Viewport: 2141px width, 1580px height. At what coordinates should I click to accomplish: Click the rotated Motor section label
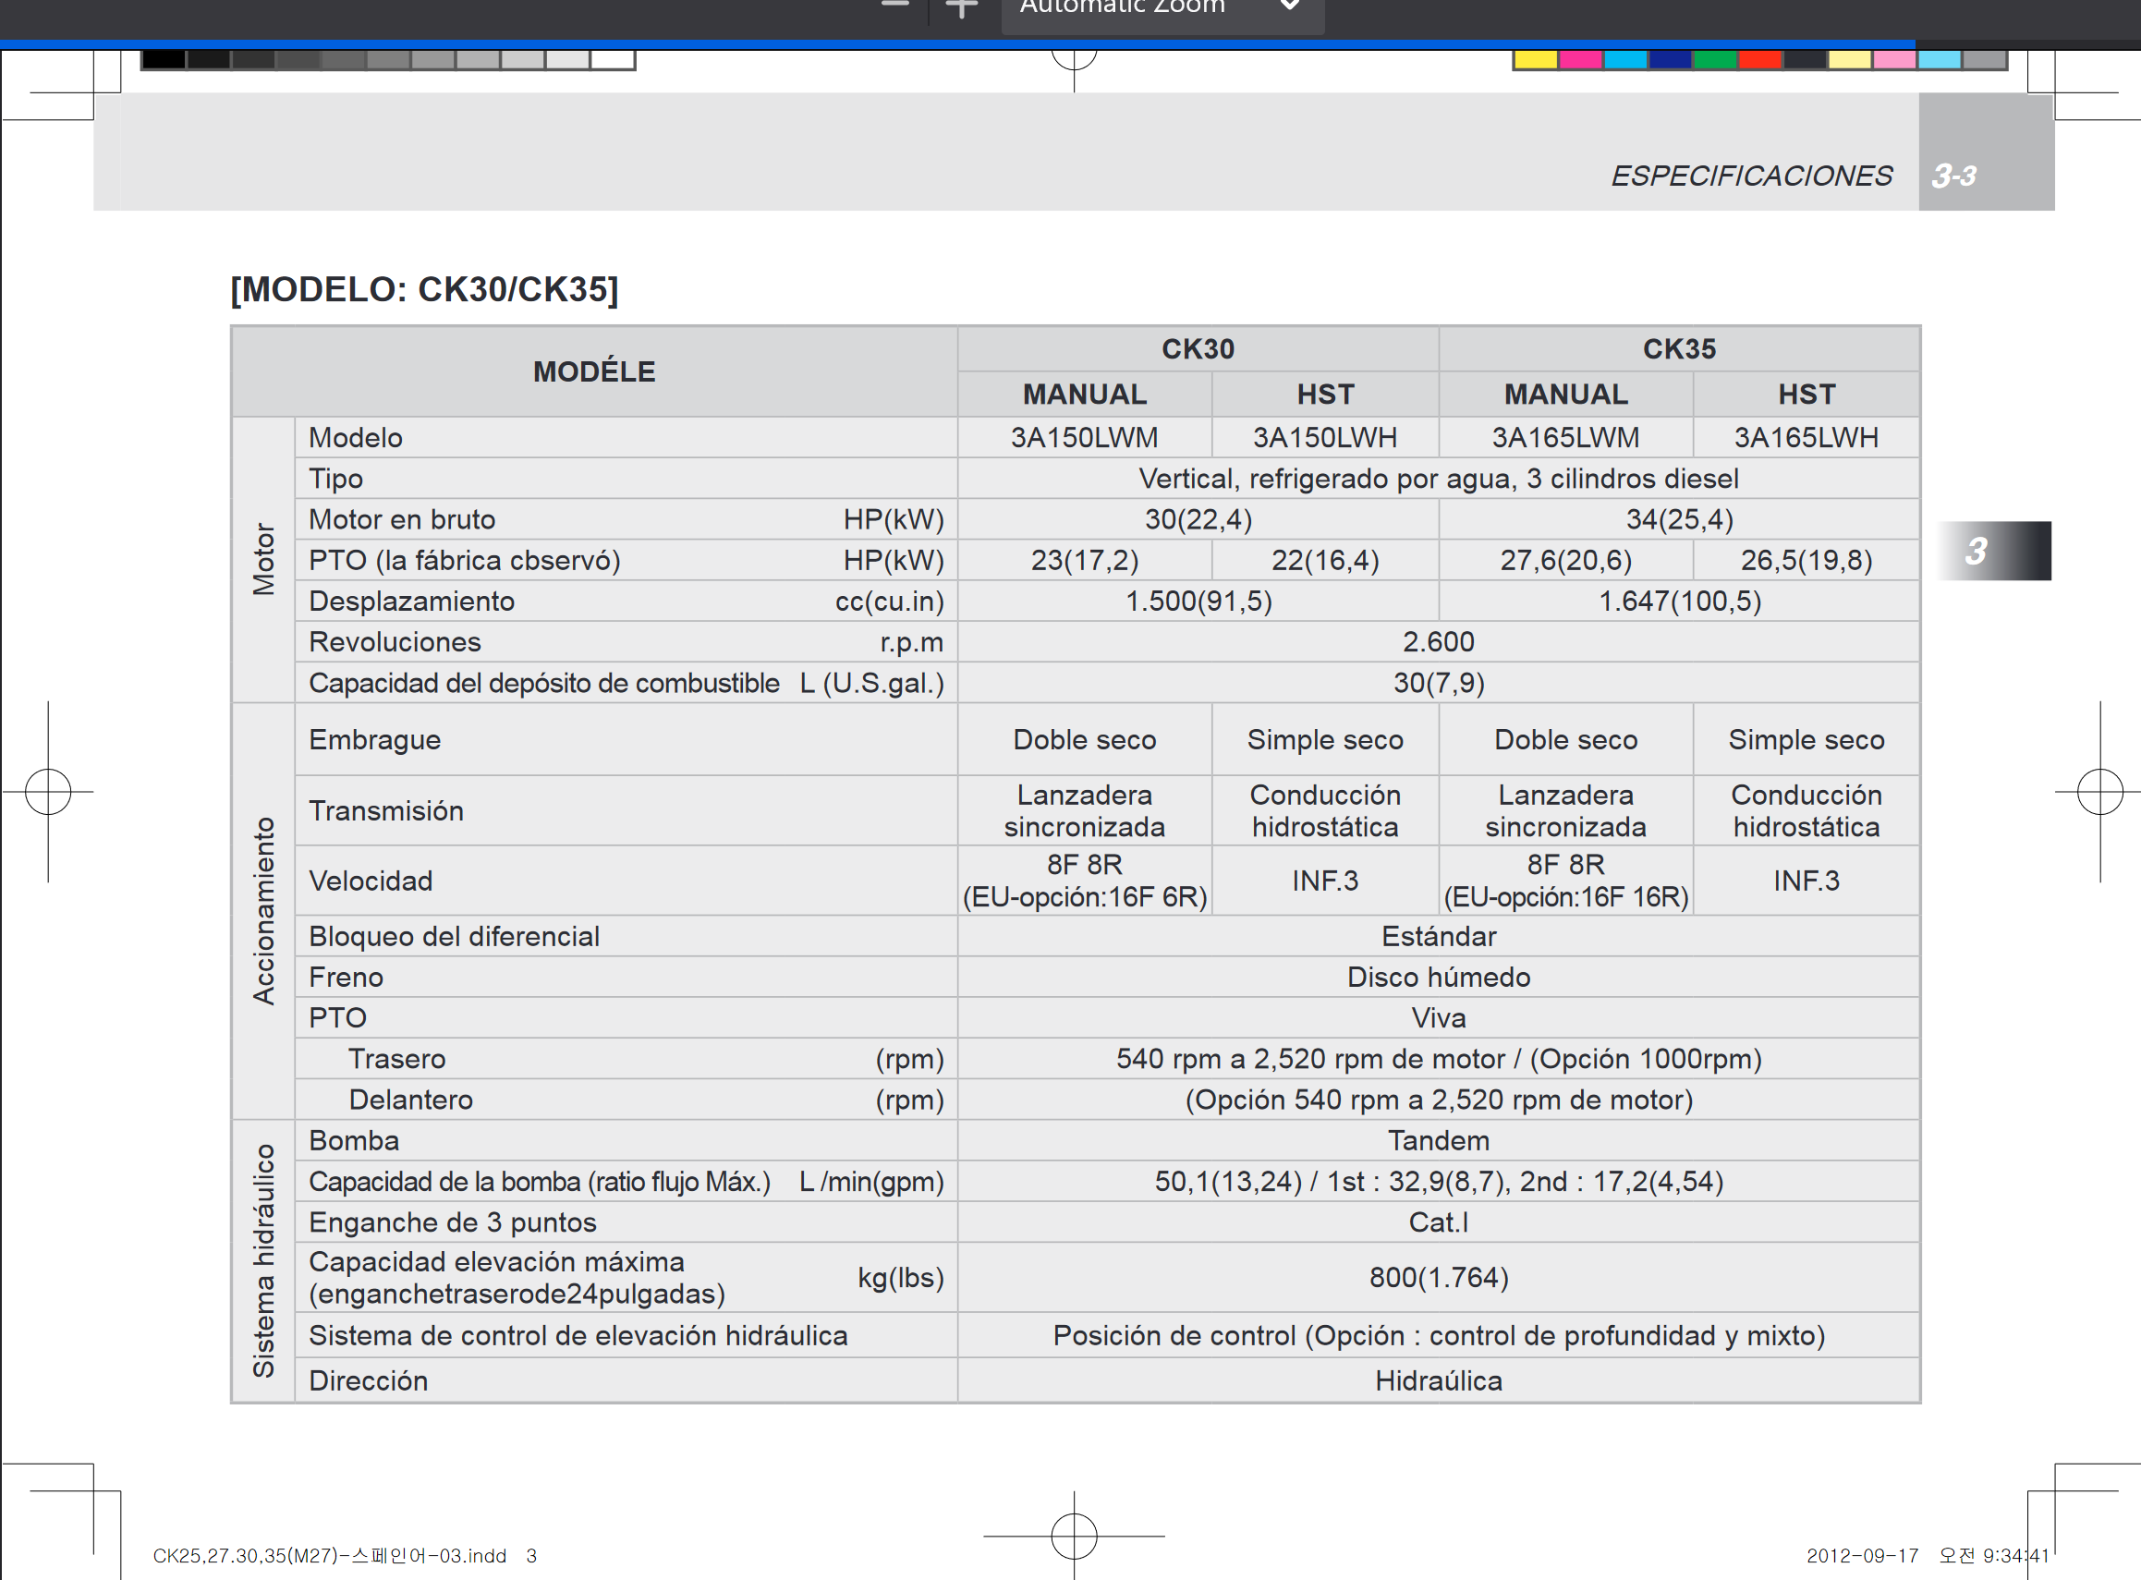263,560
